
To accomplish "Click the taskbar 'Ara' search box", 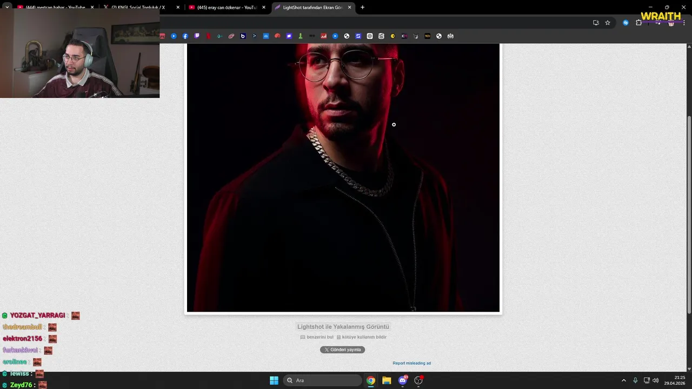I will click(x=323, y=380).
